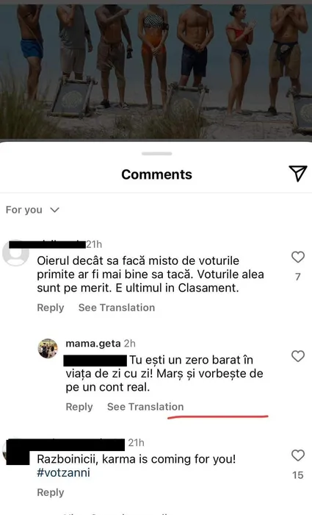Like mama.geta's reply with the heart
Screen dimensions: 312x515
(298, 356)
